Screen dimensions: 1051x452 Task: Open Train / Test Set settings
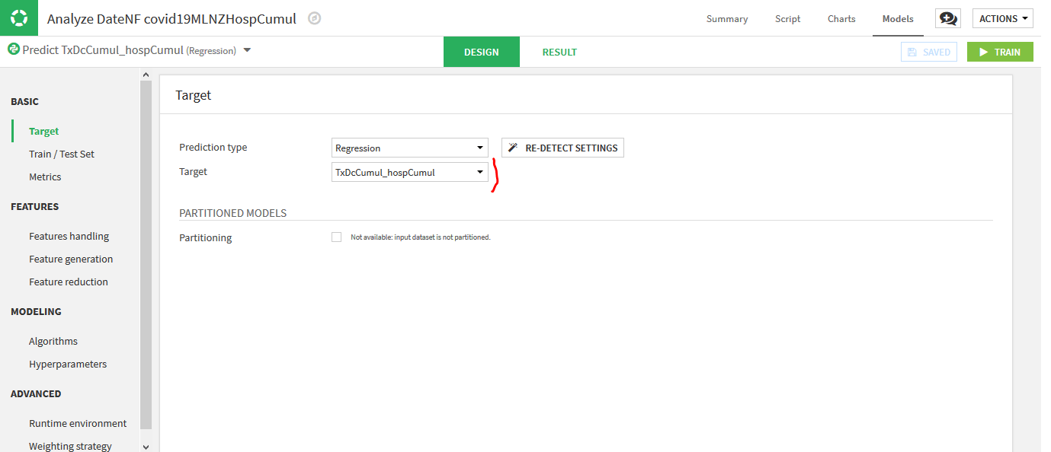coord(62,154)
